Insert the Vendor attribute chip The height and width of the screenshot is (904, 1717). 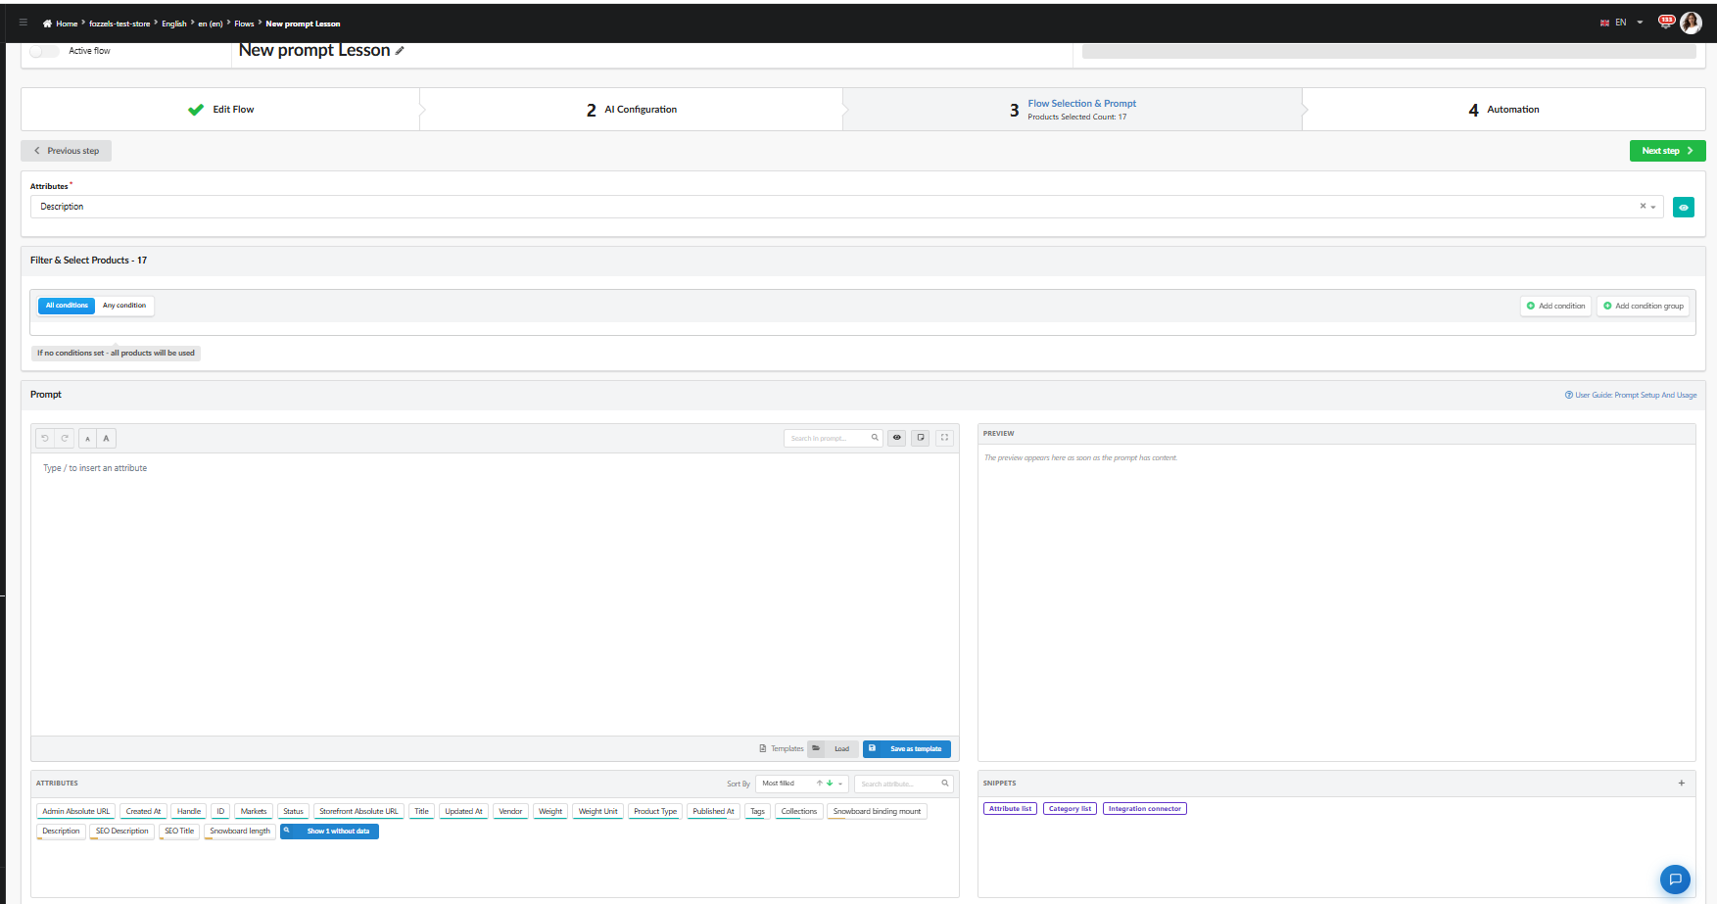click(x=510, y=811)
